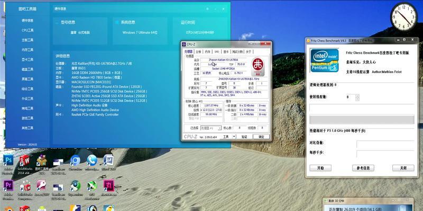Select 磁盘工具 in toolbox sidebar
This screenshot has width=423, height=211.
(27, 70)
